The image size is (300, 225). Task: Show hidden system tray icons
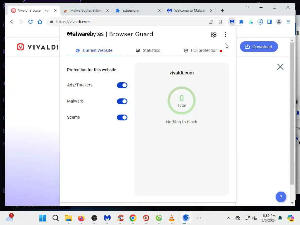(x=229, y=218)
